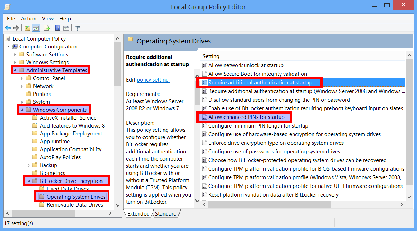Click the Filter icon in the toolbar

point(77,28)
